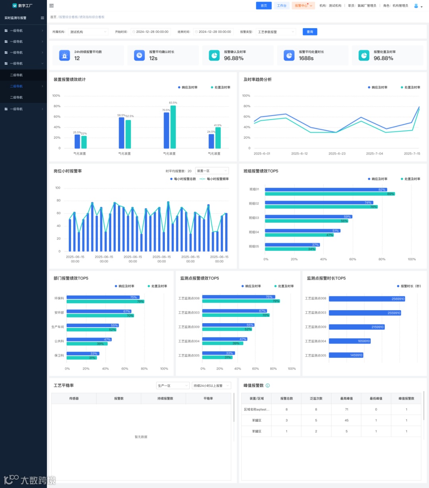Click the 泛溢次数 column header
The width and height of the screenshot is (429, 488).
tap(316, 398)
